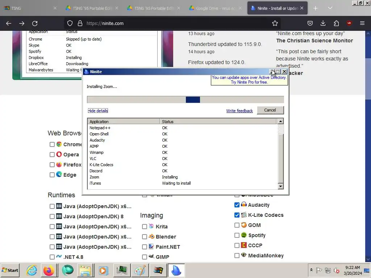Click the muted volume tray icon

pos(336,270)
